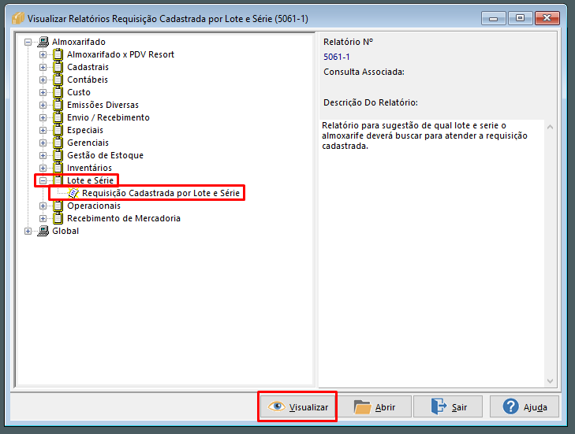The height and width of the screenshot is (434, 575).
Task: Click the Abrir button
Action: click(375, 406)
